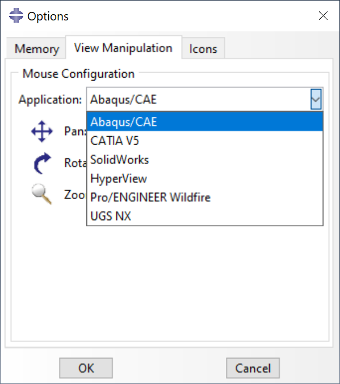This screenshot has width=340, height=384.
Task: Select UGS NX from the list
Action: coord(205,216)
